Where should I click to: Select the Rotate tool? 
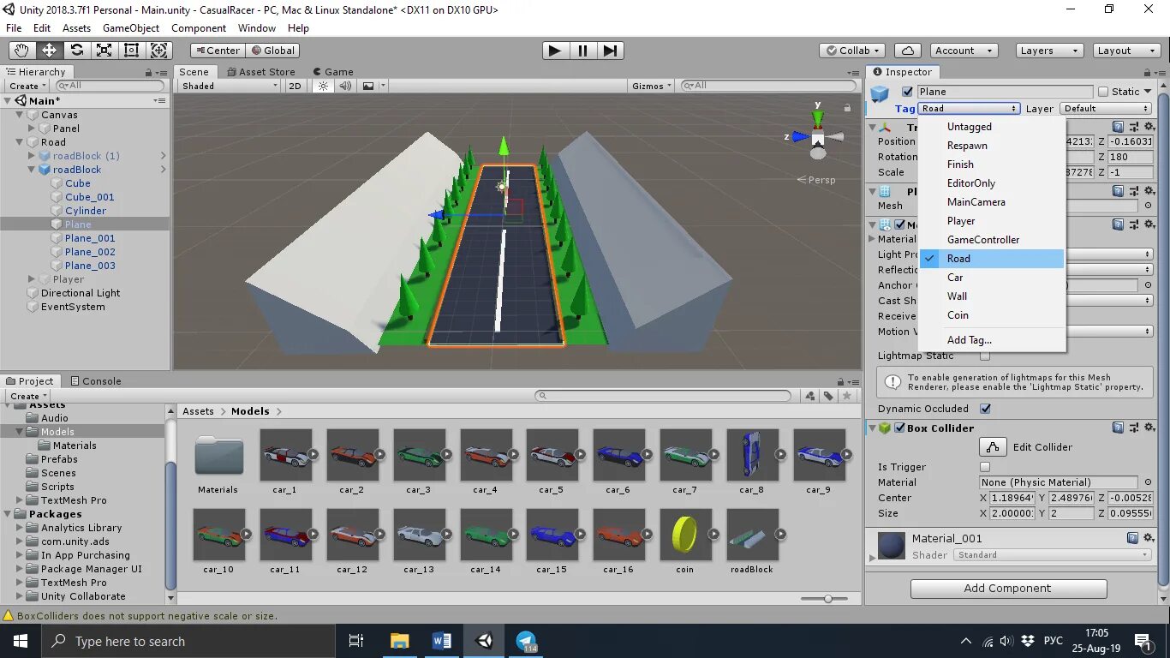click(76, 51)
